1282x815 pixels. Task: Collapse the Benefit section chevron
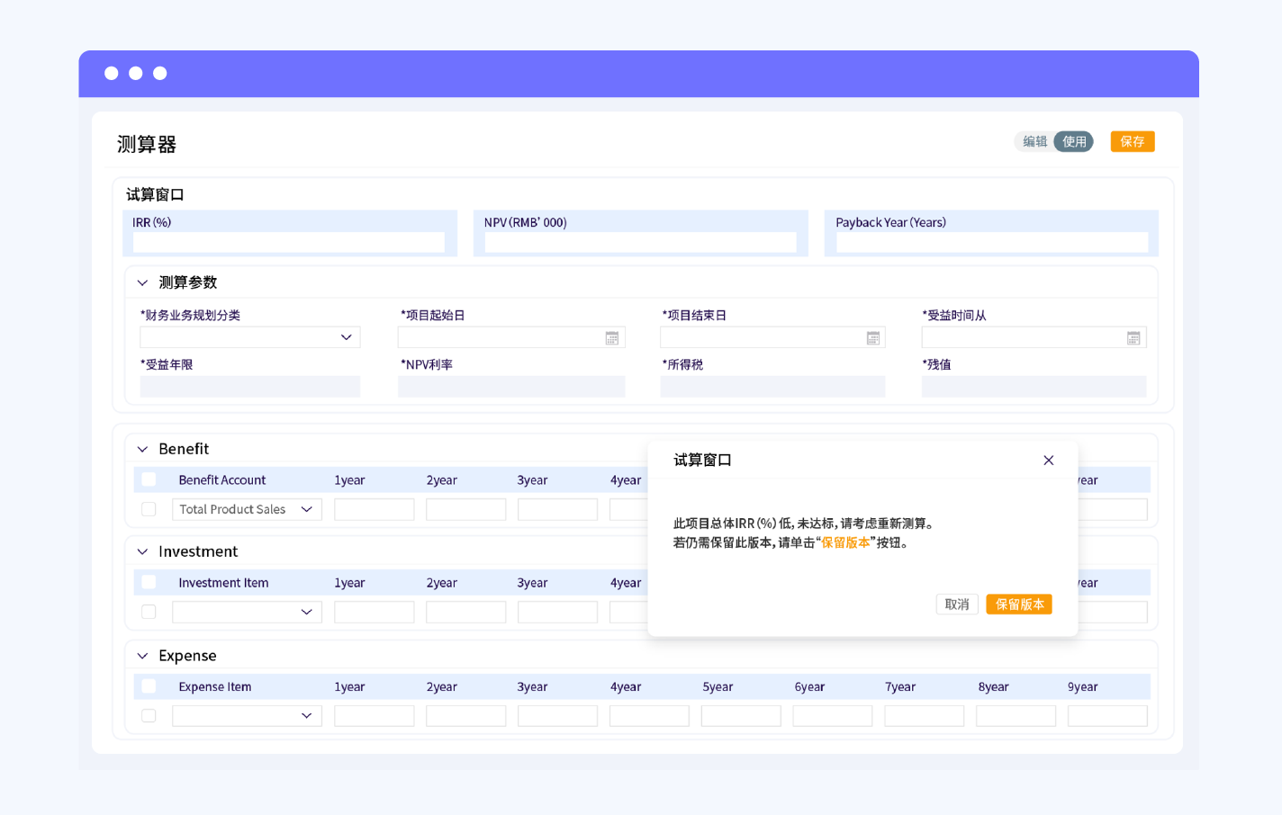pyautogui.click(x=142, y=449)
